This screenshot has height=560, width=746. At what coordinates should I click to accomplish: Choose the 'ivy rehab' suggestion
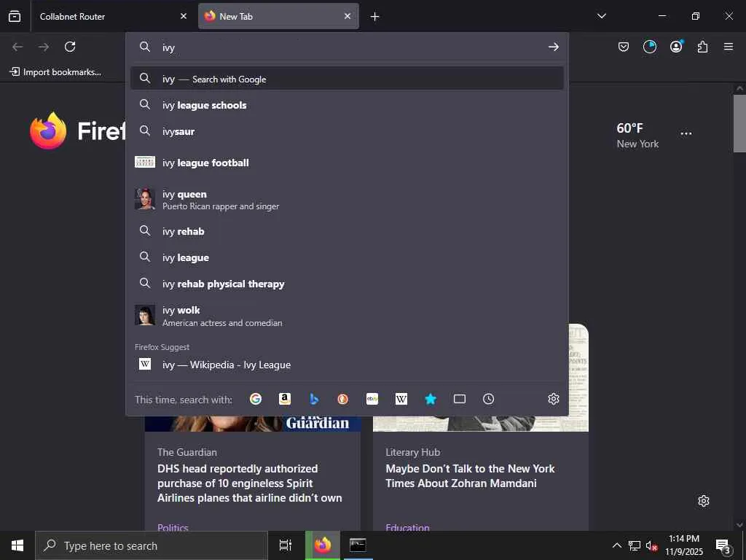click(x=348, y=231)
